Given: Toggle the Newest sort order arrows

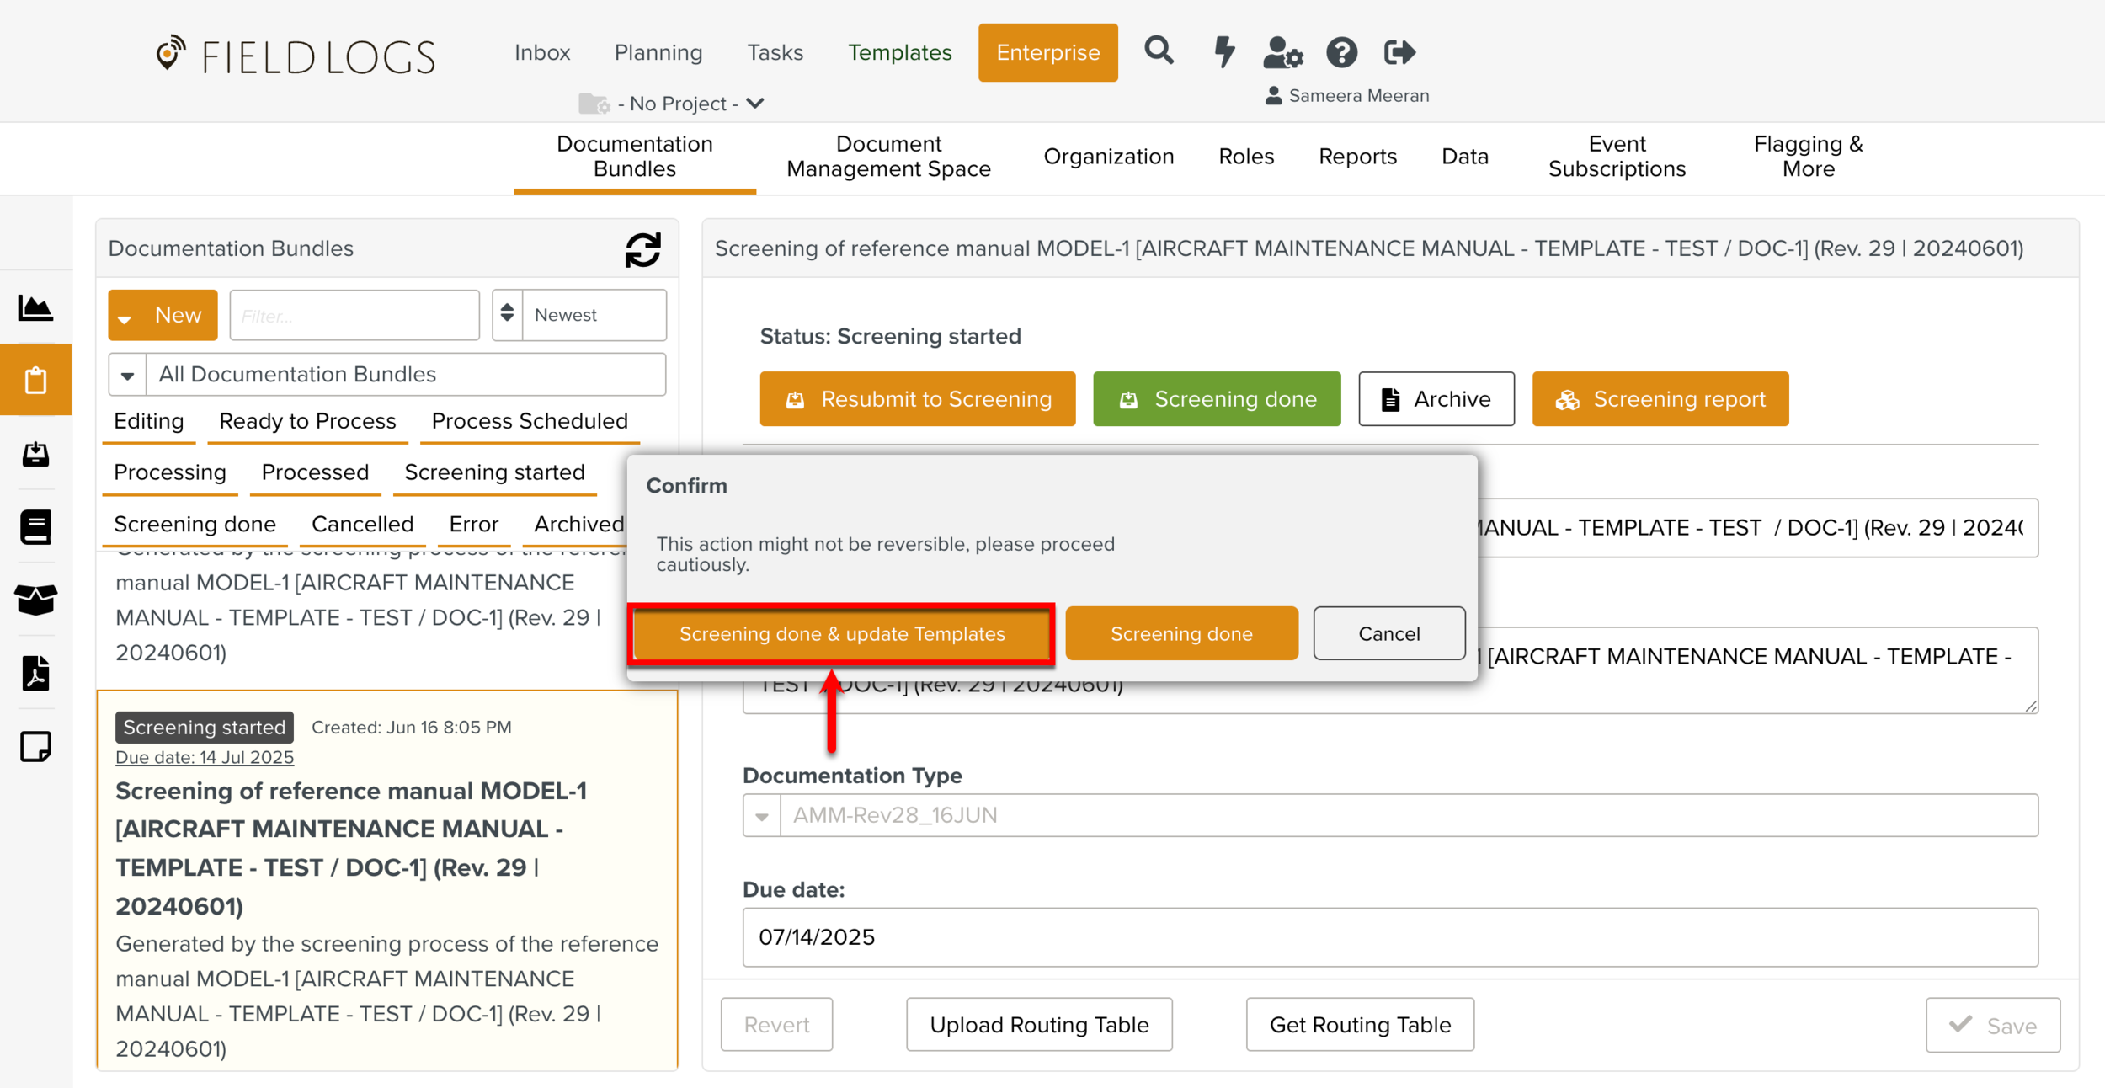Looking at the screenshot, I should [507, 314].
